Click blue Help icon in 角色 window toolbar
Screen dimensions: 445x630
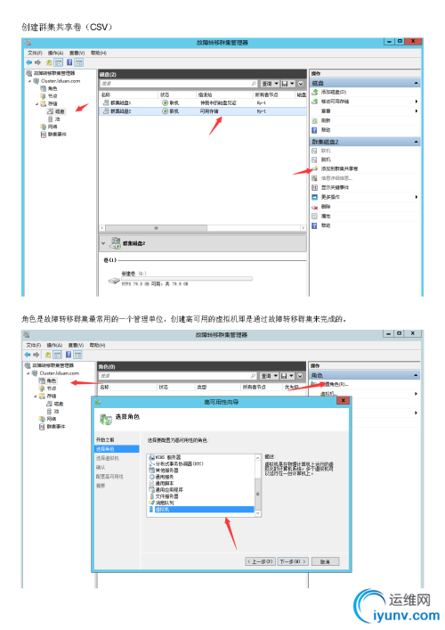(69, 355)
